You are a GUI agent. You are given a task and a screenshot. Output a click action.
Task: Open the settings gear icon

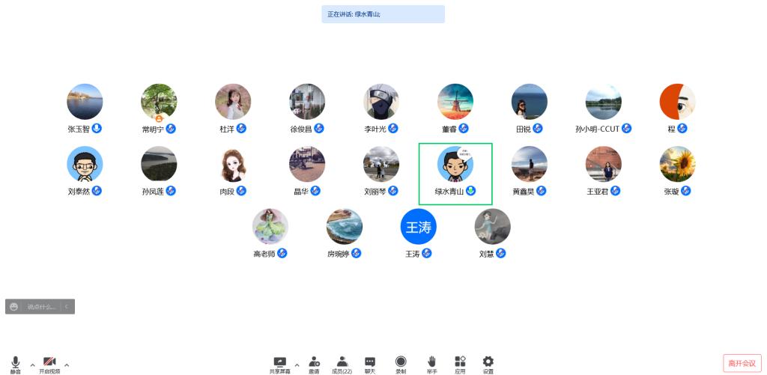(488, 362)
